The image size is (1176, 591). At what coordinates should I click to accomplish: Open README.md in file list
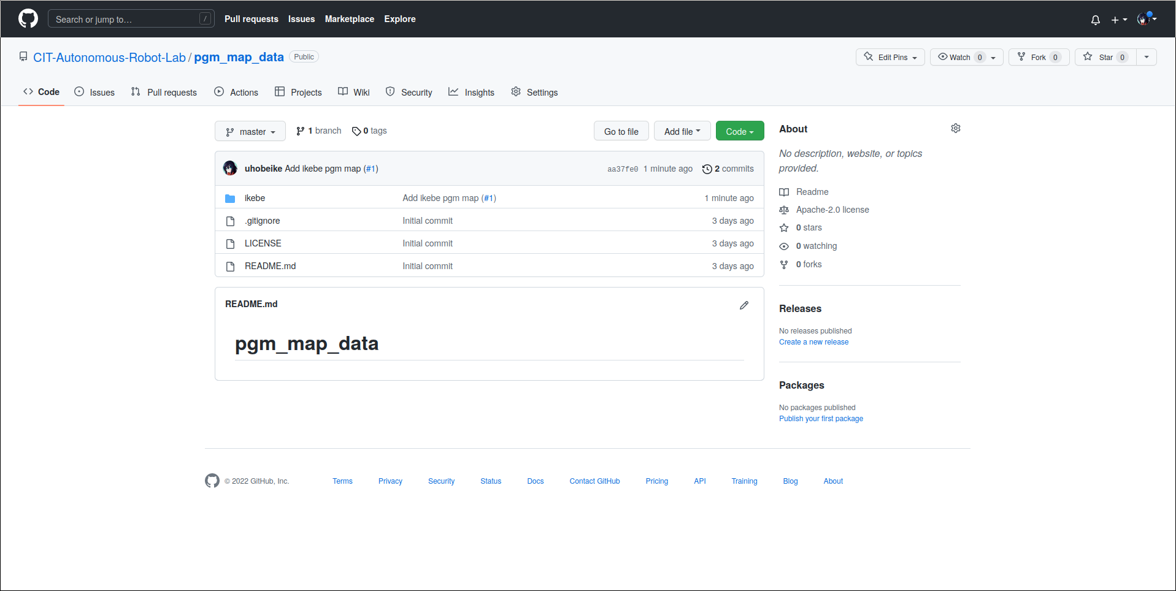click(270, 266)
